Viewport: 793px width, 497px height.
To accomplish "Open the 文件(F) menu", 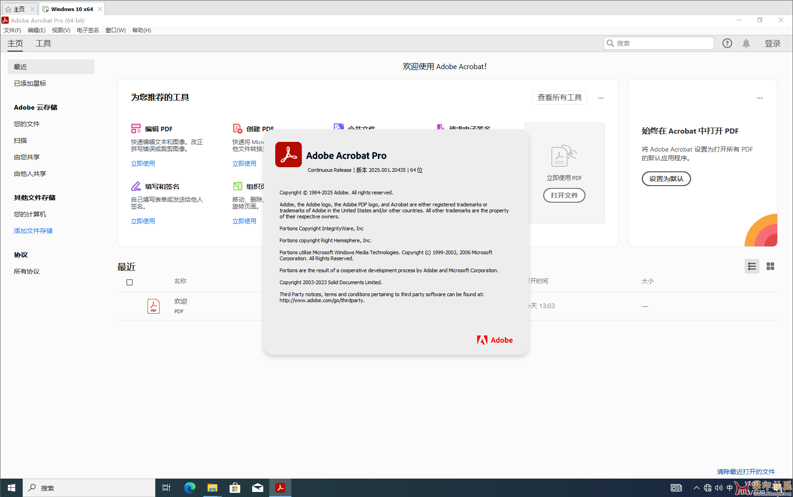I will tap(12, 30).
